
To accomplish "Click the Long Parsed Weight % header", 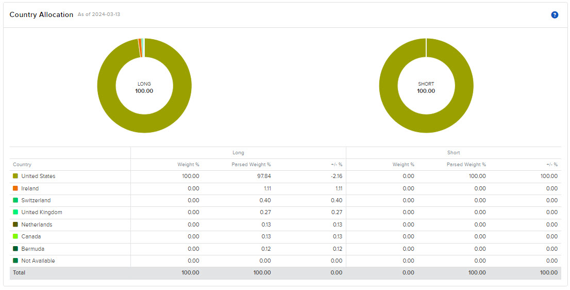I will [251, 165].
